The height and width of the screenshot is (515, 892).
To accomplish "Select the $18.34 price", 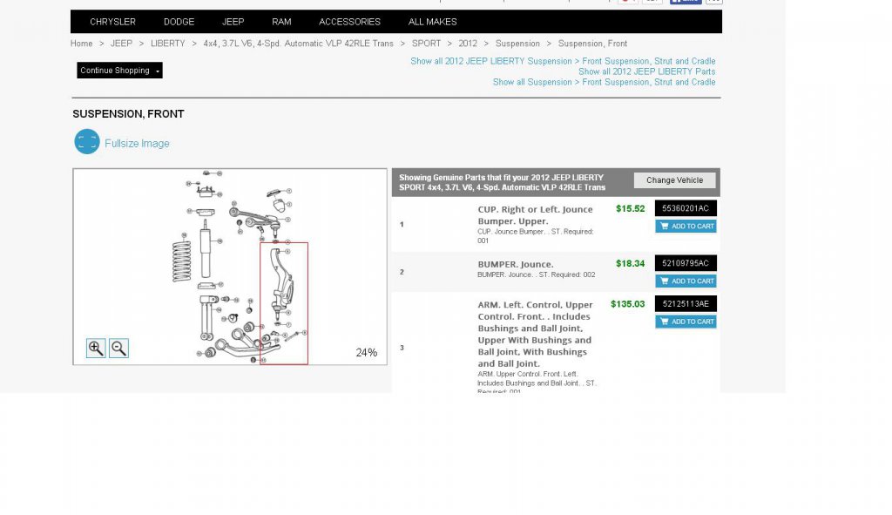I will [x=631, y=263].
